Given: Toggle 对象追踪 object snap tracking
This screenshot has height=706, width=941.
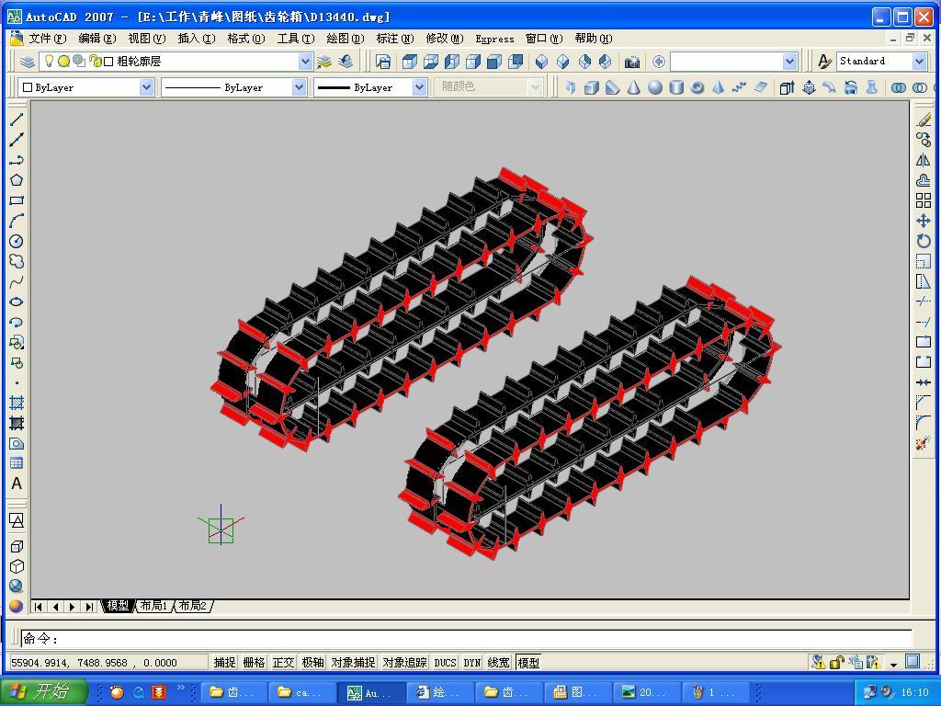Looking at the screenshot, I should click(404, 662).
